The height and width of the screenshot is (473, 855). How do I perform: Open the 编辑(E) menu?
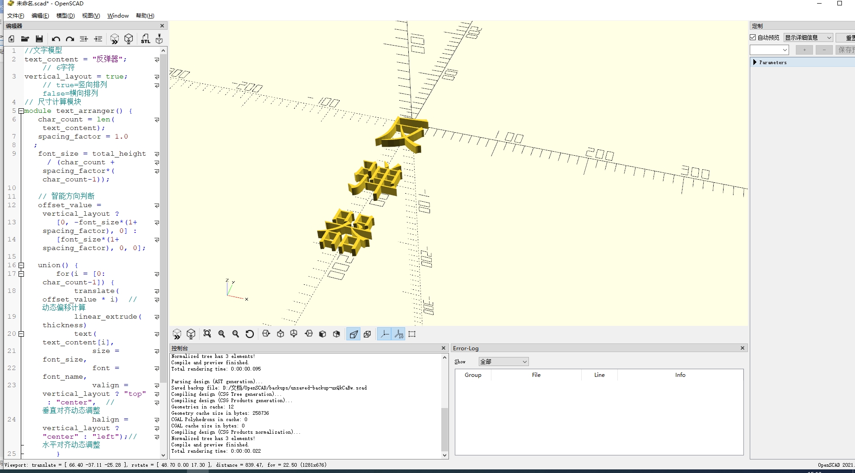pyautogui.click(x=40, y=16)
